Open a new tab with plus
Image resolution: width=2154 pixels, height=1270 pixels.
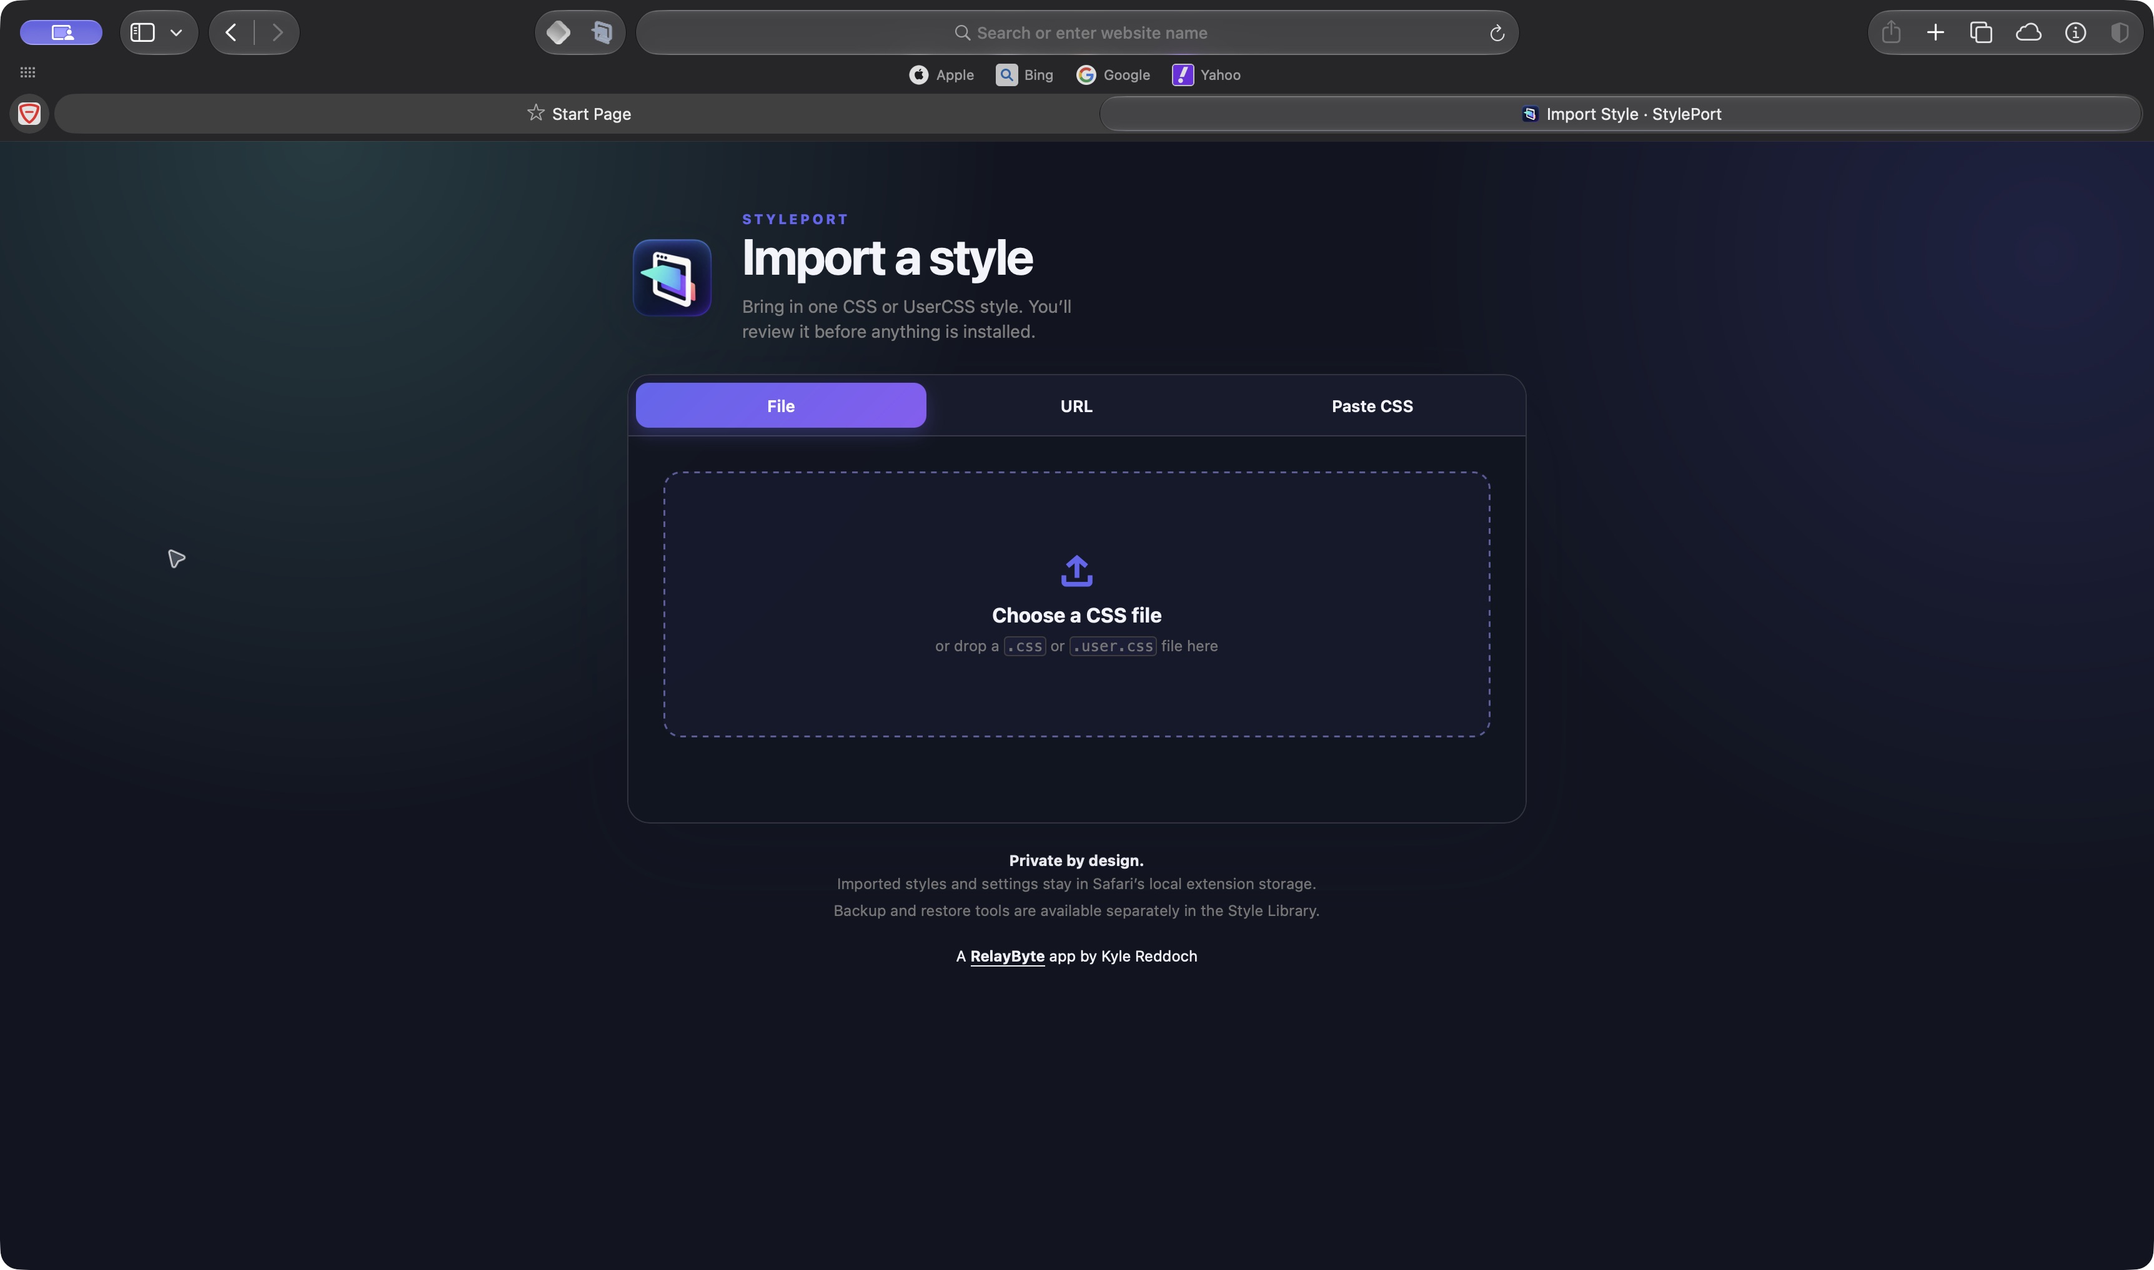(1936, 32)
